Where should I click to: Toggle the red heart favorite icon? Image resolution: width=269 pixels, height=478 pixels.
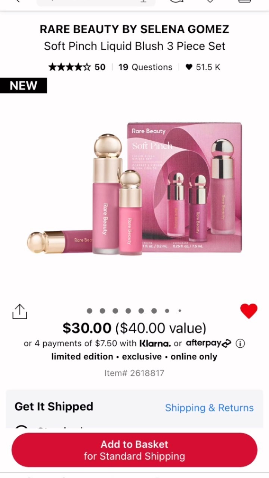pyautogui.click(x=249, y=311)
